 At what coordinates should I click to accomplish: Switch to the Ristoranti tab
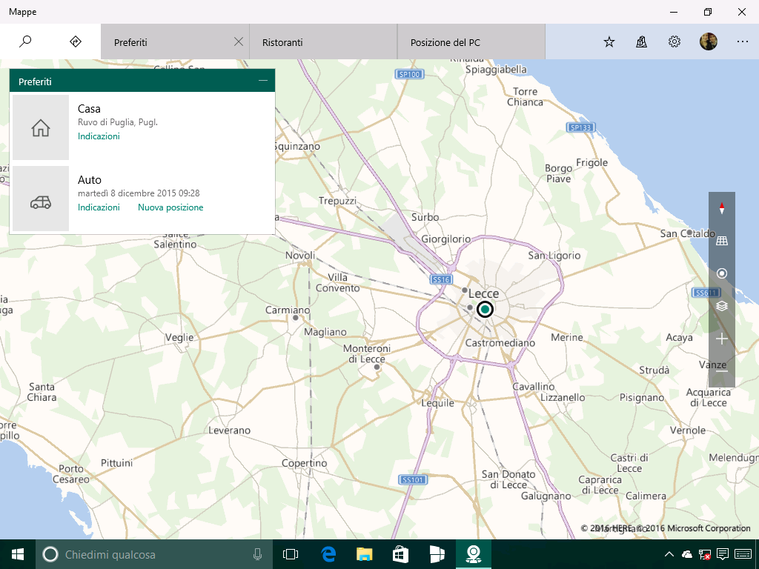(323, 41)
